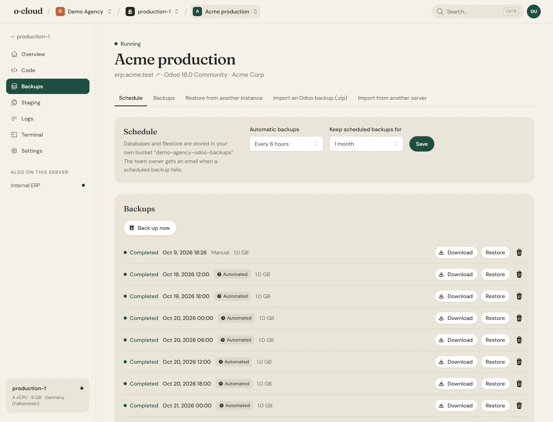Open the Acme production instance switcher
Image resolution: width=553 pixels, height=422 pixels.
pos(225,12)
